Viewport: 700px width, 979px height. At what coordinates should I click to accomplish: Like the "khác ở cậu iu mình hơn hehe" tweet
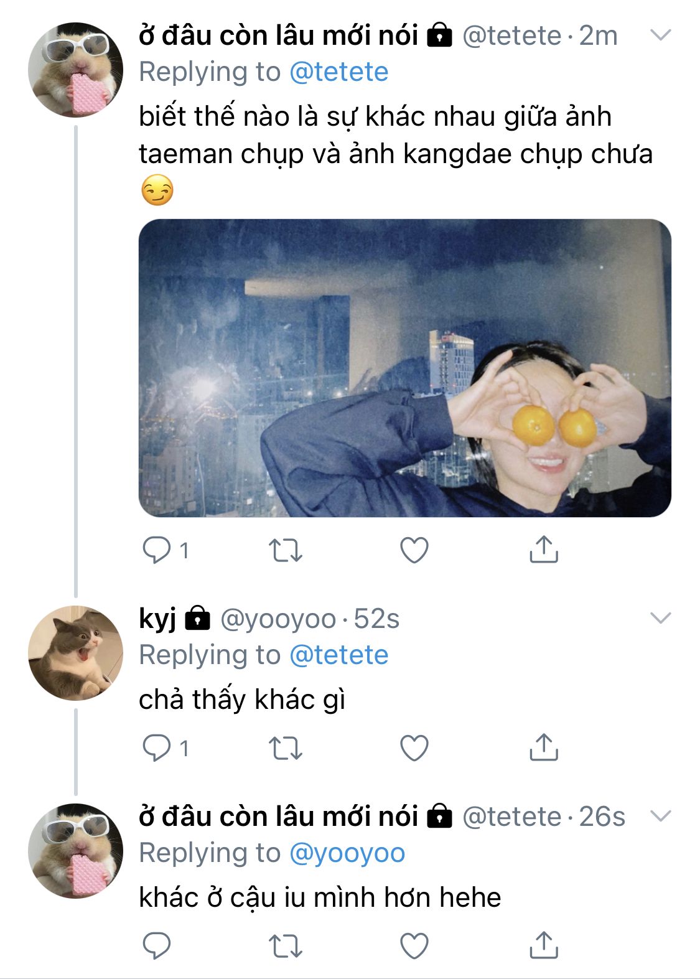[x=414, y=945]
